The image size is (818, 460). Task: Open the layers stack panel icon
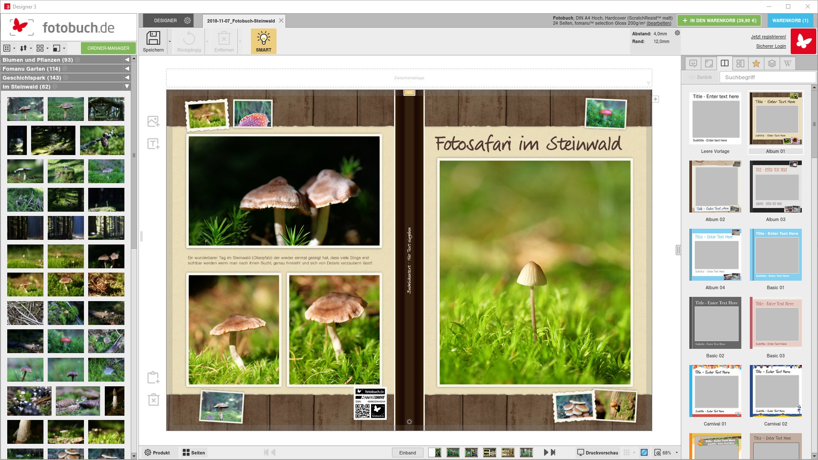tap(772, 63)
